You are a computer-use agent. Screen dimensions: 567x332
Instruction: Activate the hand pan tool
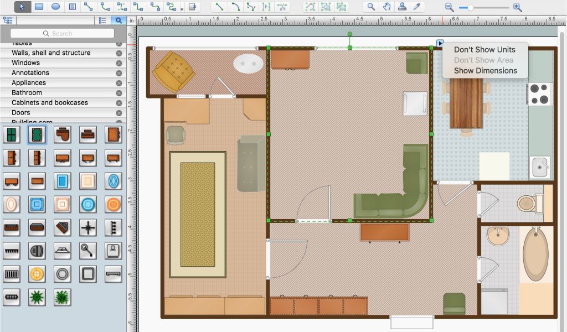tap(386, 7)
